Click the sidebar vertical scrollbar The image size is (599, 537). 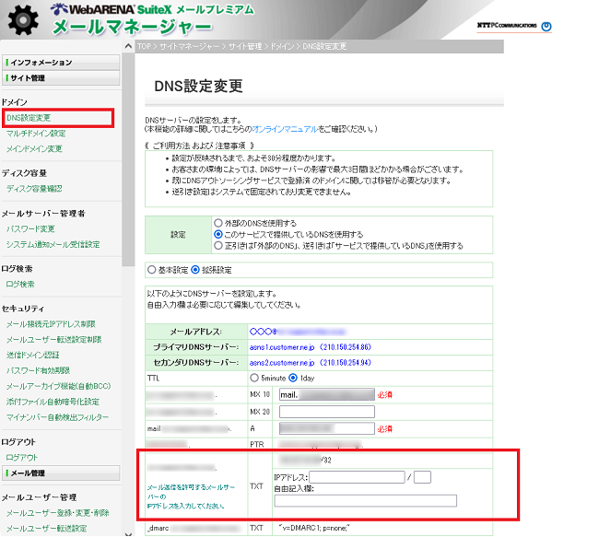point(128,158)
